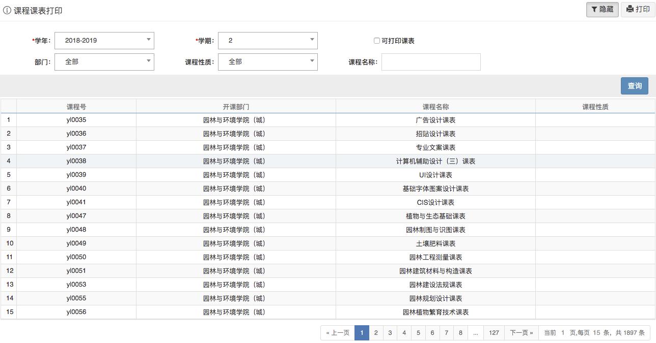Go to page 127 in pagination
This screenshot has height=343, width=656.
click(x=494, y=332)
